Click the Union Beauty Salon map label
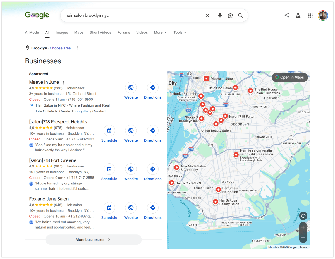Screen dimensions: 335x259 (x=216, y=131)
